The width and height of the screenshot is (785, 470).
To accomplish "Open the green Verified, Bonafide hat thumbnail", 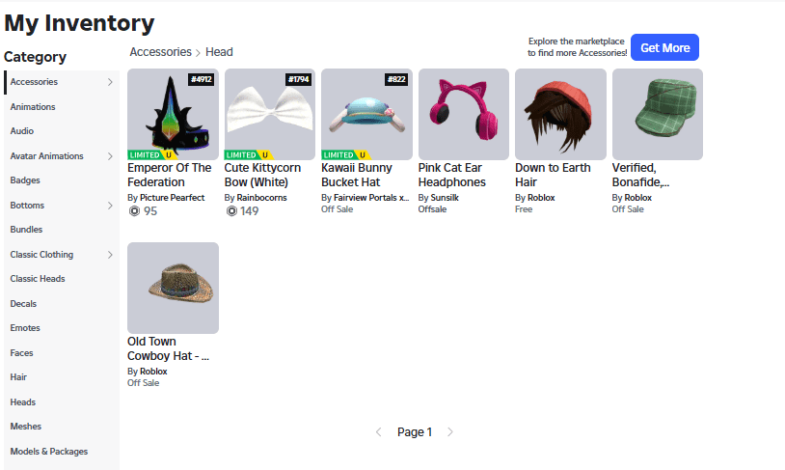I will pyautogui.click(x=658, y=114).
